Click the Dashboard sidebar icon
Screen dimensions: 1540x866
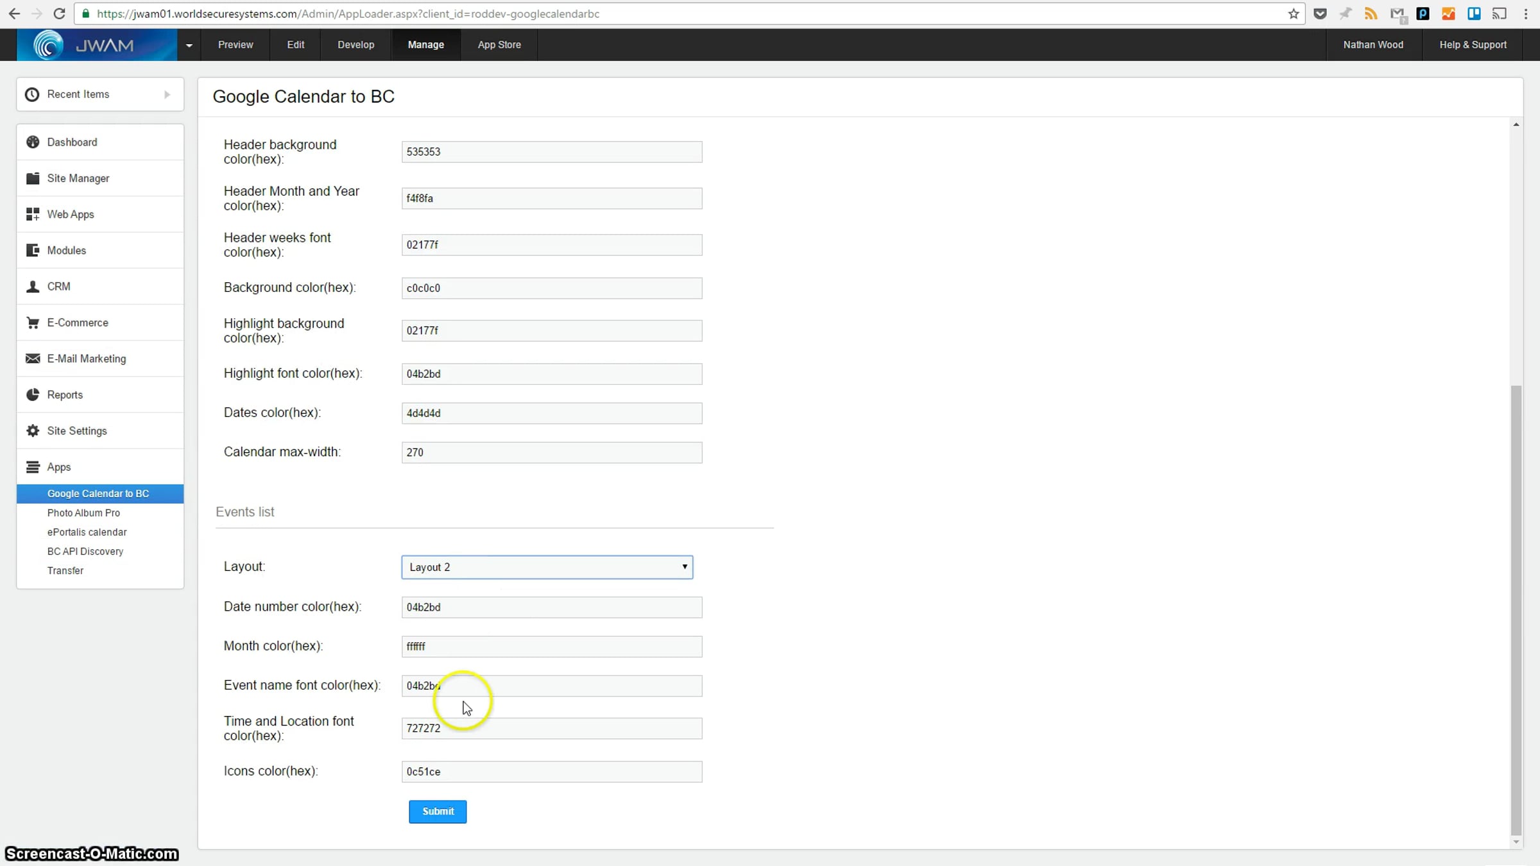[33, 142]
